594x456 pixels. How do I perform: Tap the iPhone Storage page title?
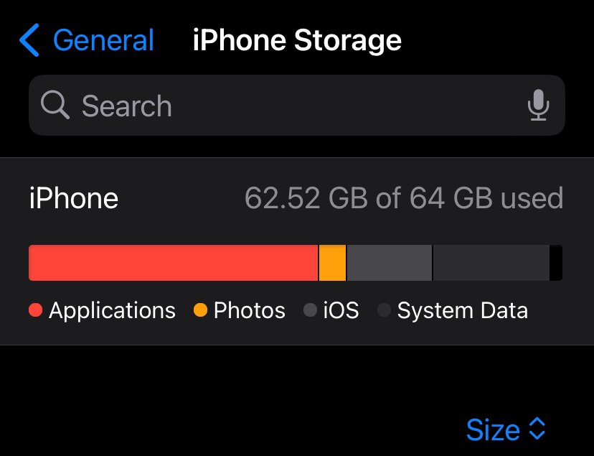click(297, 40)
